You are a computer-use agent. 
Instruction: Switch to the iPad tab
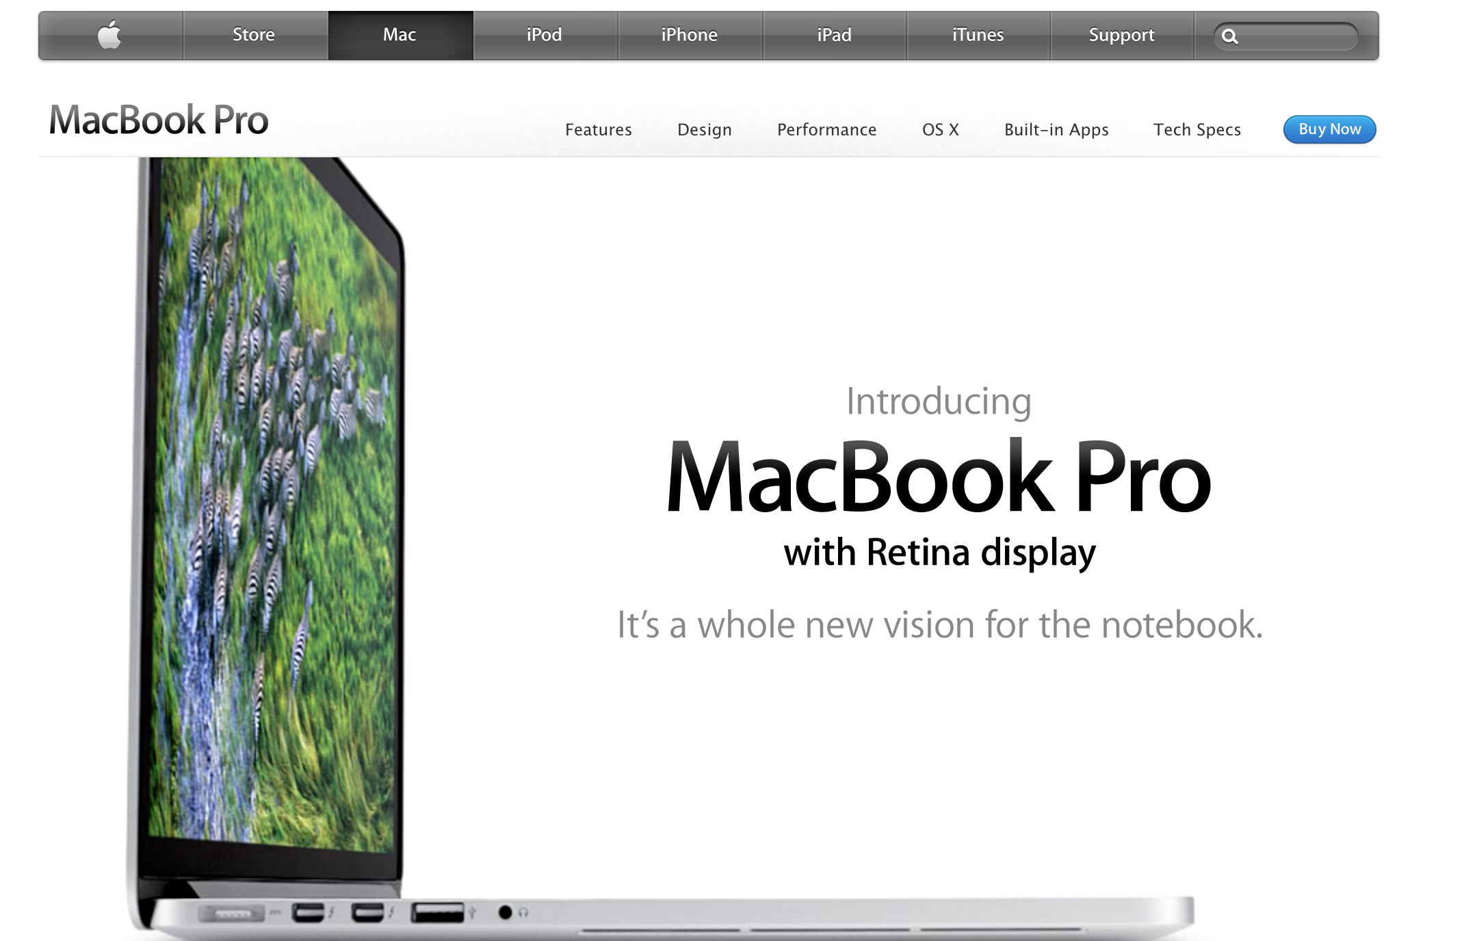point(834,35)
